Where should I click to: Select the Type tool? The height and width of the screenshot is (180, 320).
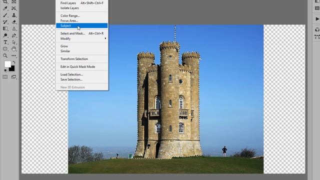tap(5, 42)
